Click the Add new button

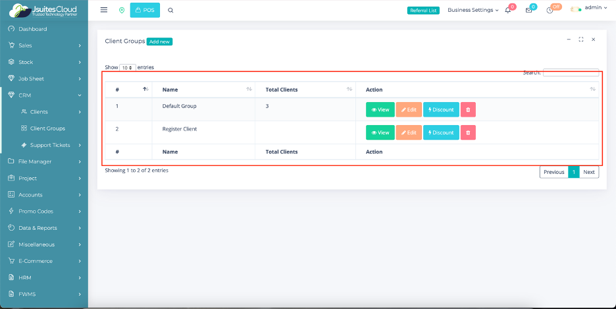click(159, 42)
